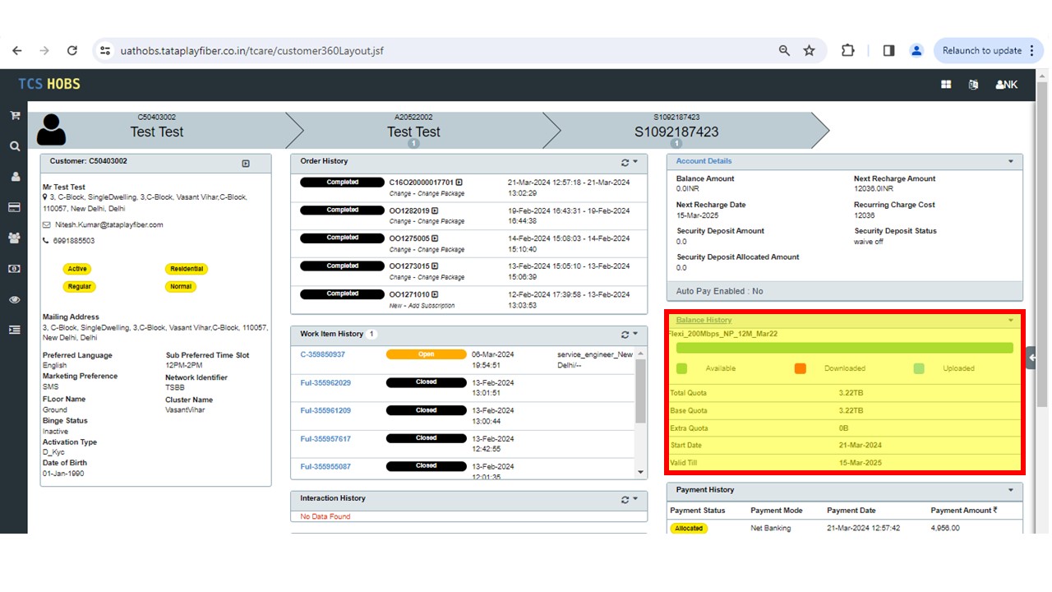The height and width of the screenshot is (592, 1052).
Task: Refresh the Order History panel
Action: [625, 163]
